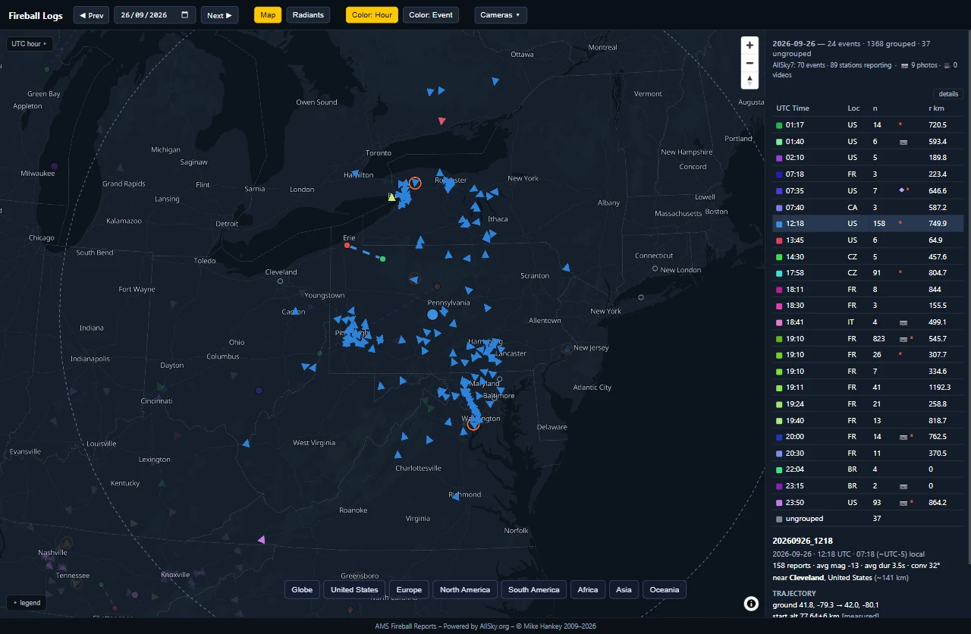This screenshot has height=634, width=971.
Task: Select the ungrouped row
Action: (869, 519)
